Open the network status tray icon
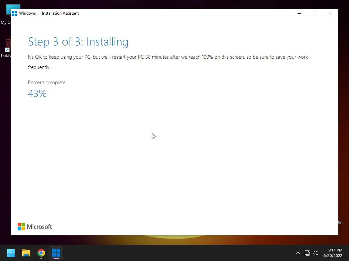This screenshot has height=261, width=349. coord(307,253)
